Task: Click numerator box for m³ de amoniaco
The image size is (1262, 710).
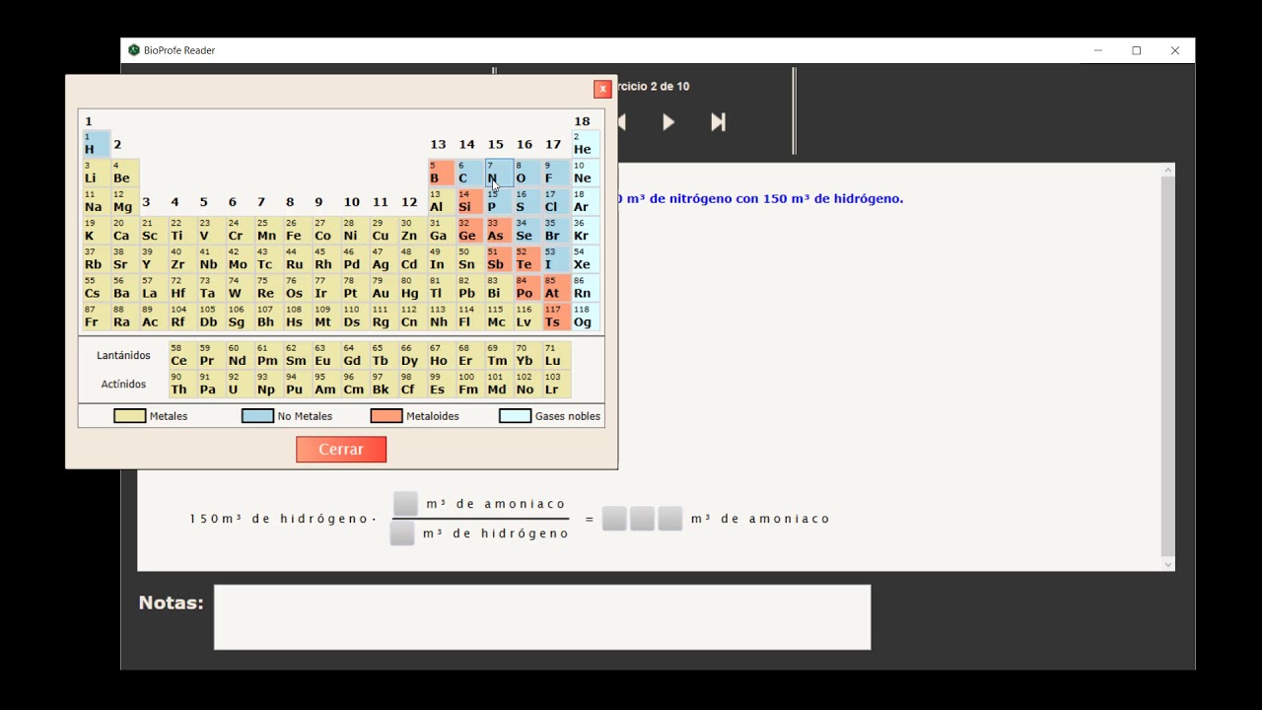Action: point(405,504)
